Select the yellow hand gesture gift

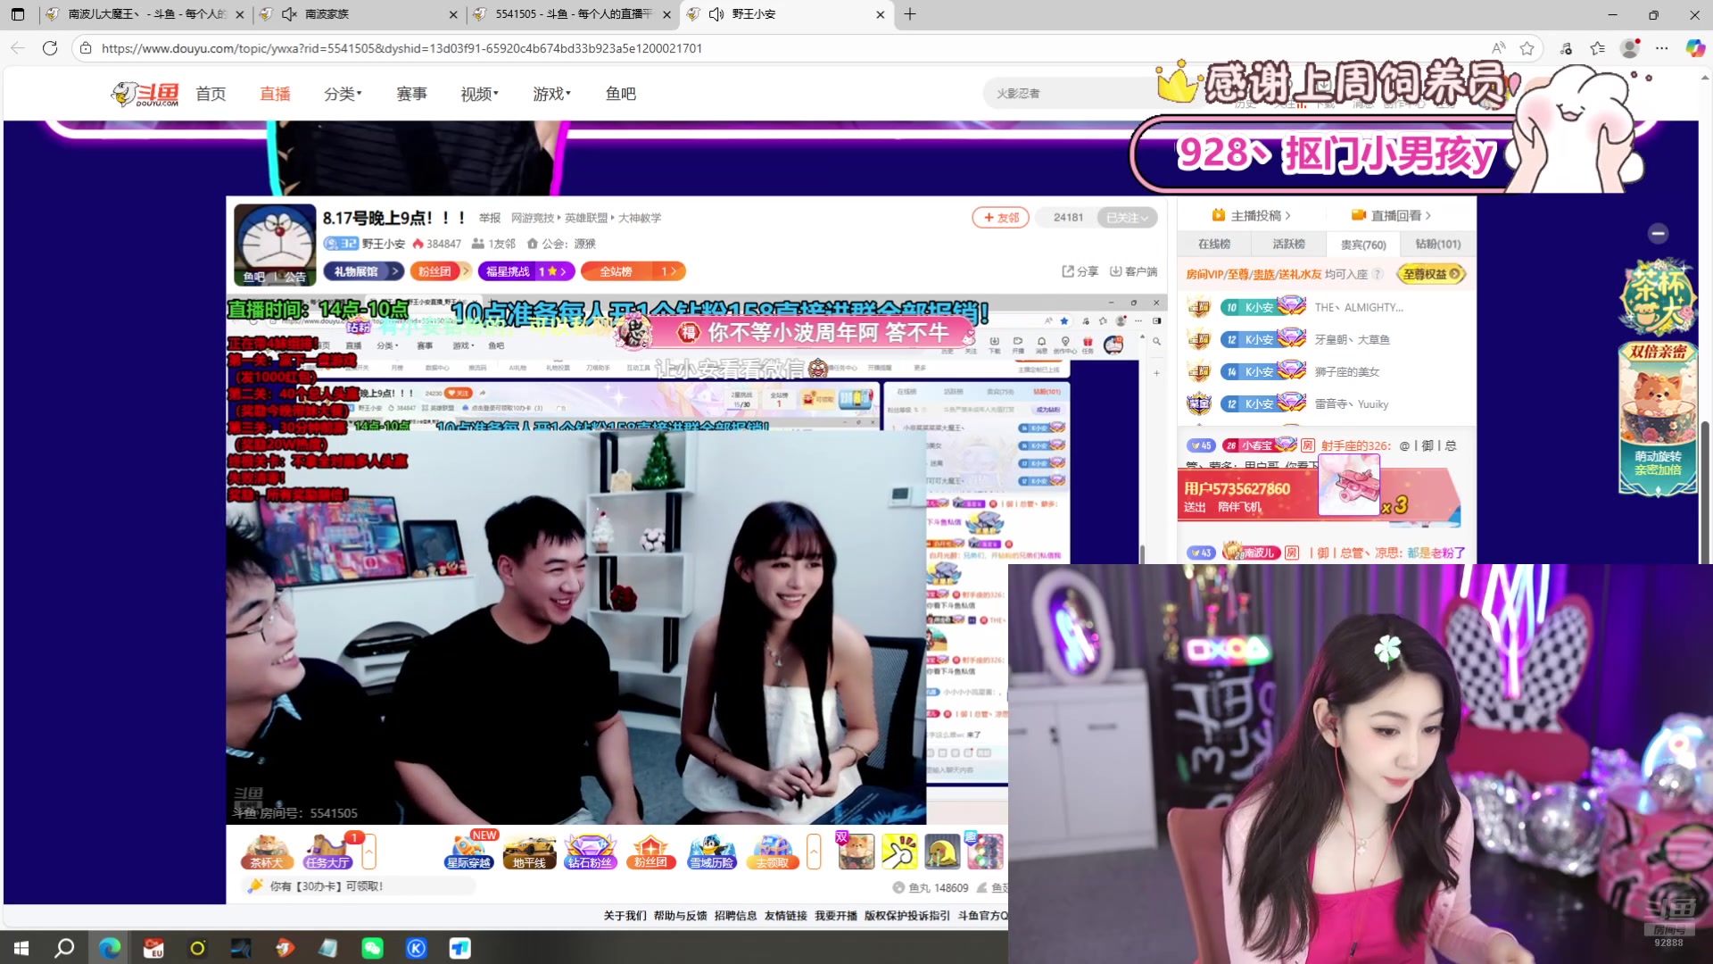(899, 852)
